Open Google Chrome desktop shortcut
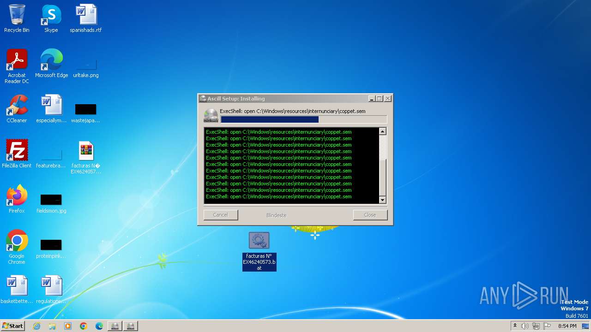Image resolution: width=591 pixels, height=332 pixels. click(17, 247)
